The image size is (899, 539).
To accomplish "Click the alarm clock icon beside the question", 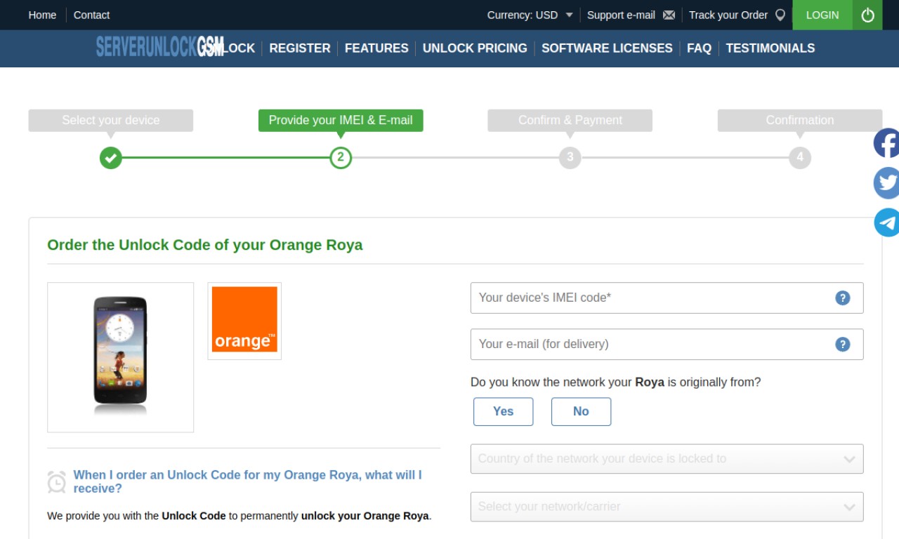I will tap(57, 481).
